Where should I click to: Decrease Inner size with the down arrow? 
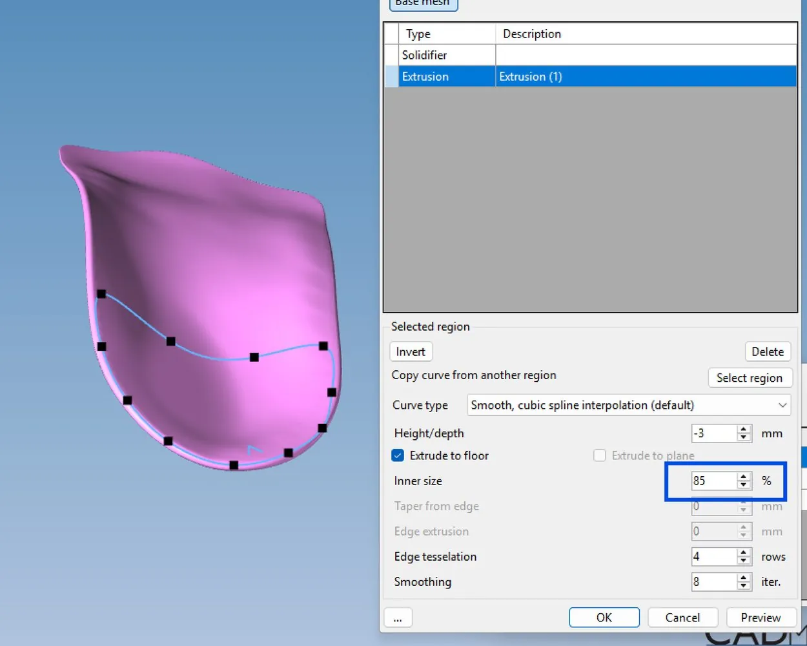coord(744,485)
